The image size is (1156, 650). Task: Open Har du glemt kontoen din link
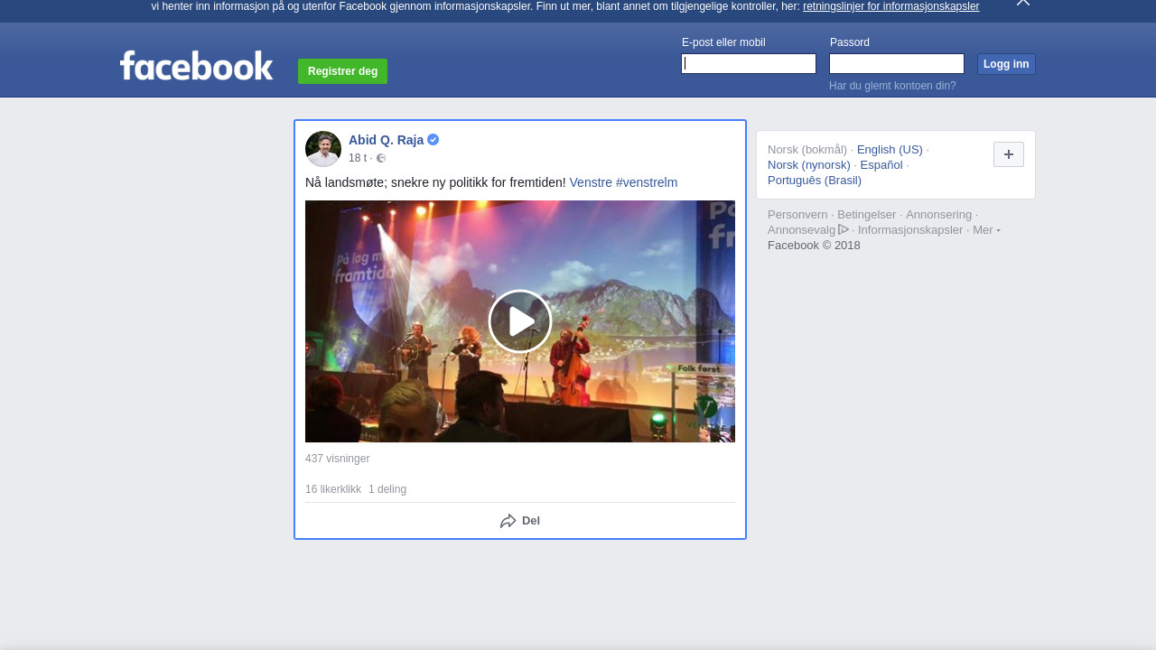(892, 86)
